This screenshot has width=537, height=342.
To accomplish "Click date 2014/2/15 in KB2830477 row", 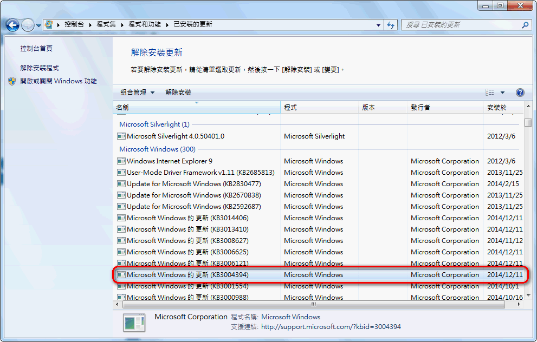I will coord(503,183).
